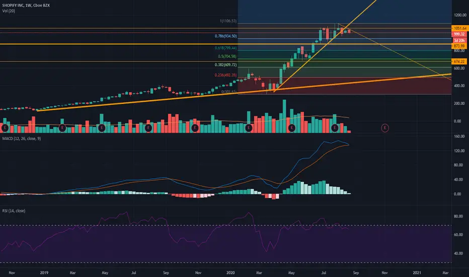Viewport: 469px width, 277px height.
Task: Click the 60.00 RSI axis label
Action: click(458, 235)
